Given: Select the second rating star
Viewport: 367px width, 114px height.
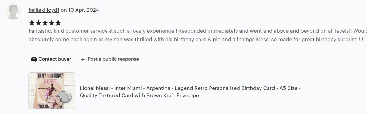Looking at the screenshot, I should coord(38,23).
